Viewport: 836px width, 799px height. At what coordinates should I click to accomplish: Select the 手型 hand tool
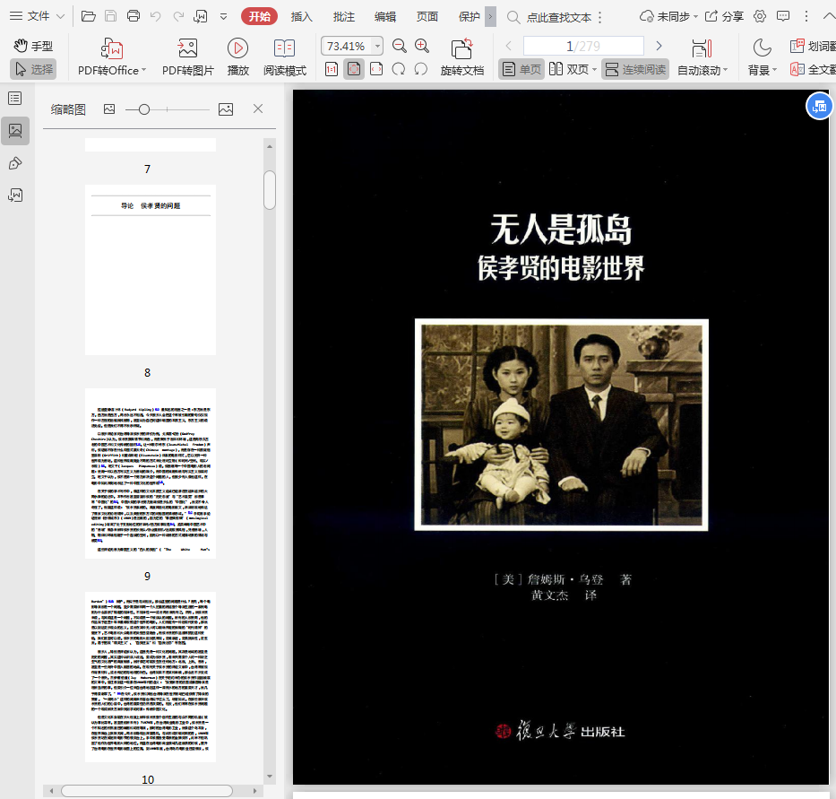pyautogui.click(x=33, y=46)
